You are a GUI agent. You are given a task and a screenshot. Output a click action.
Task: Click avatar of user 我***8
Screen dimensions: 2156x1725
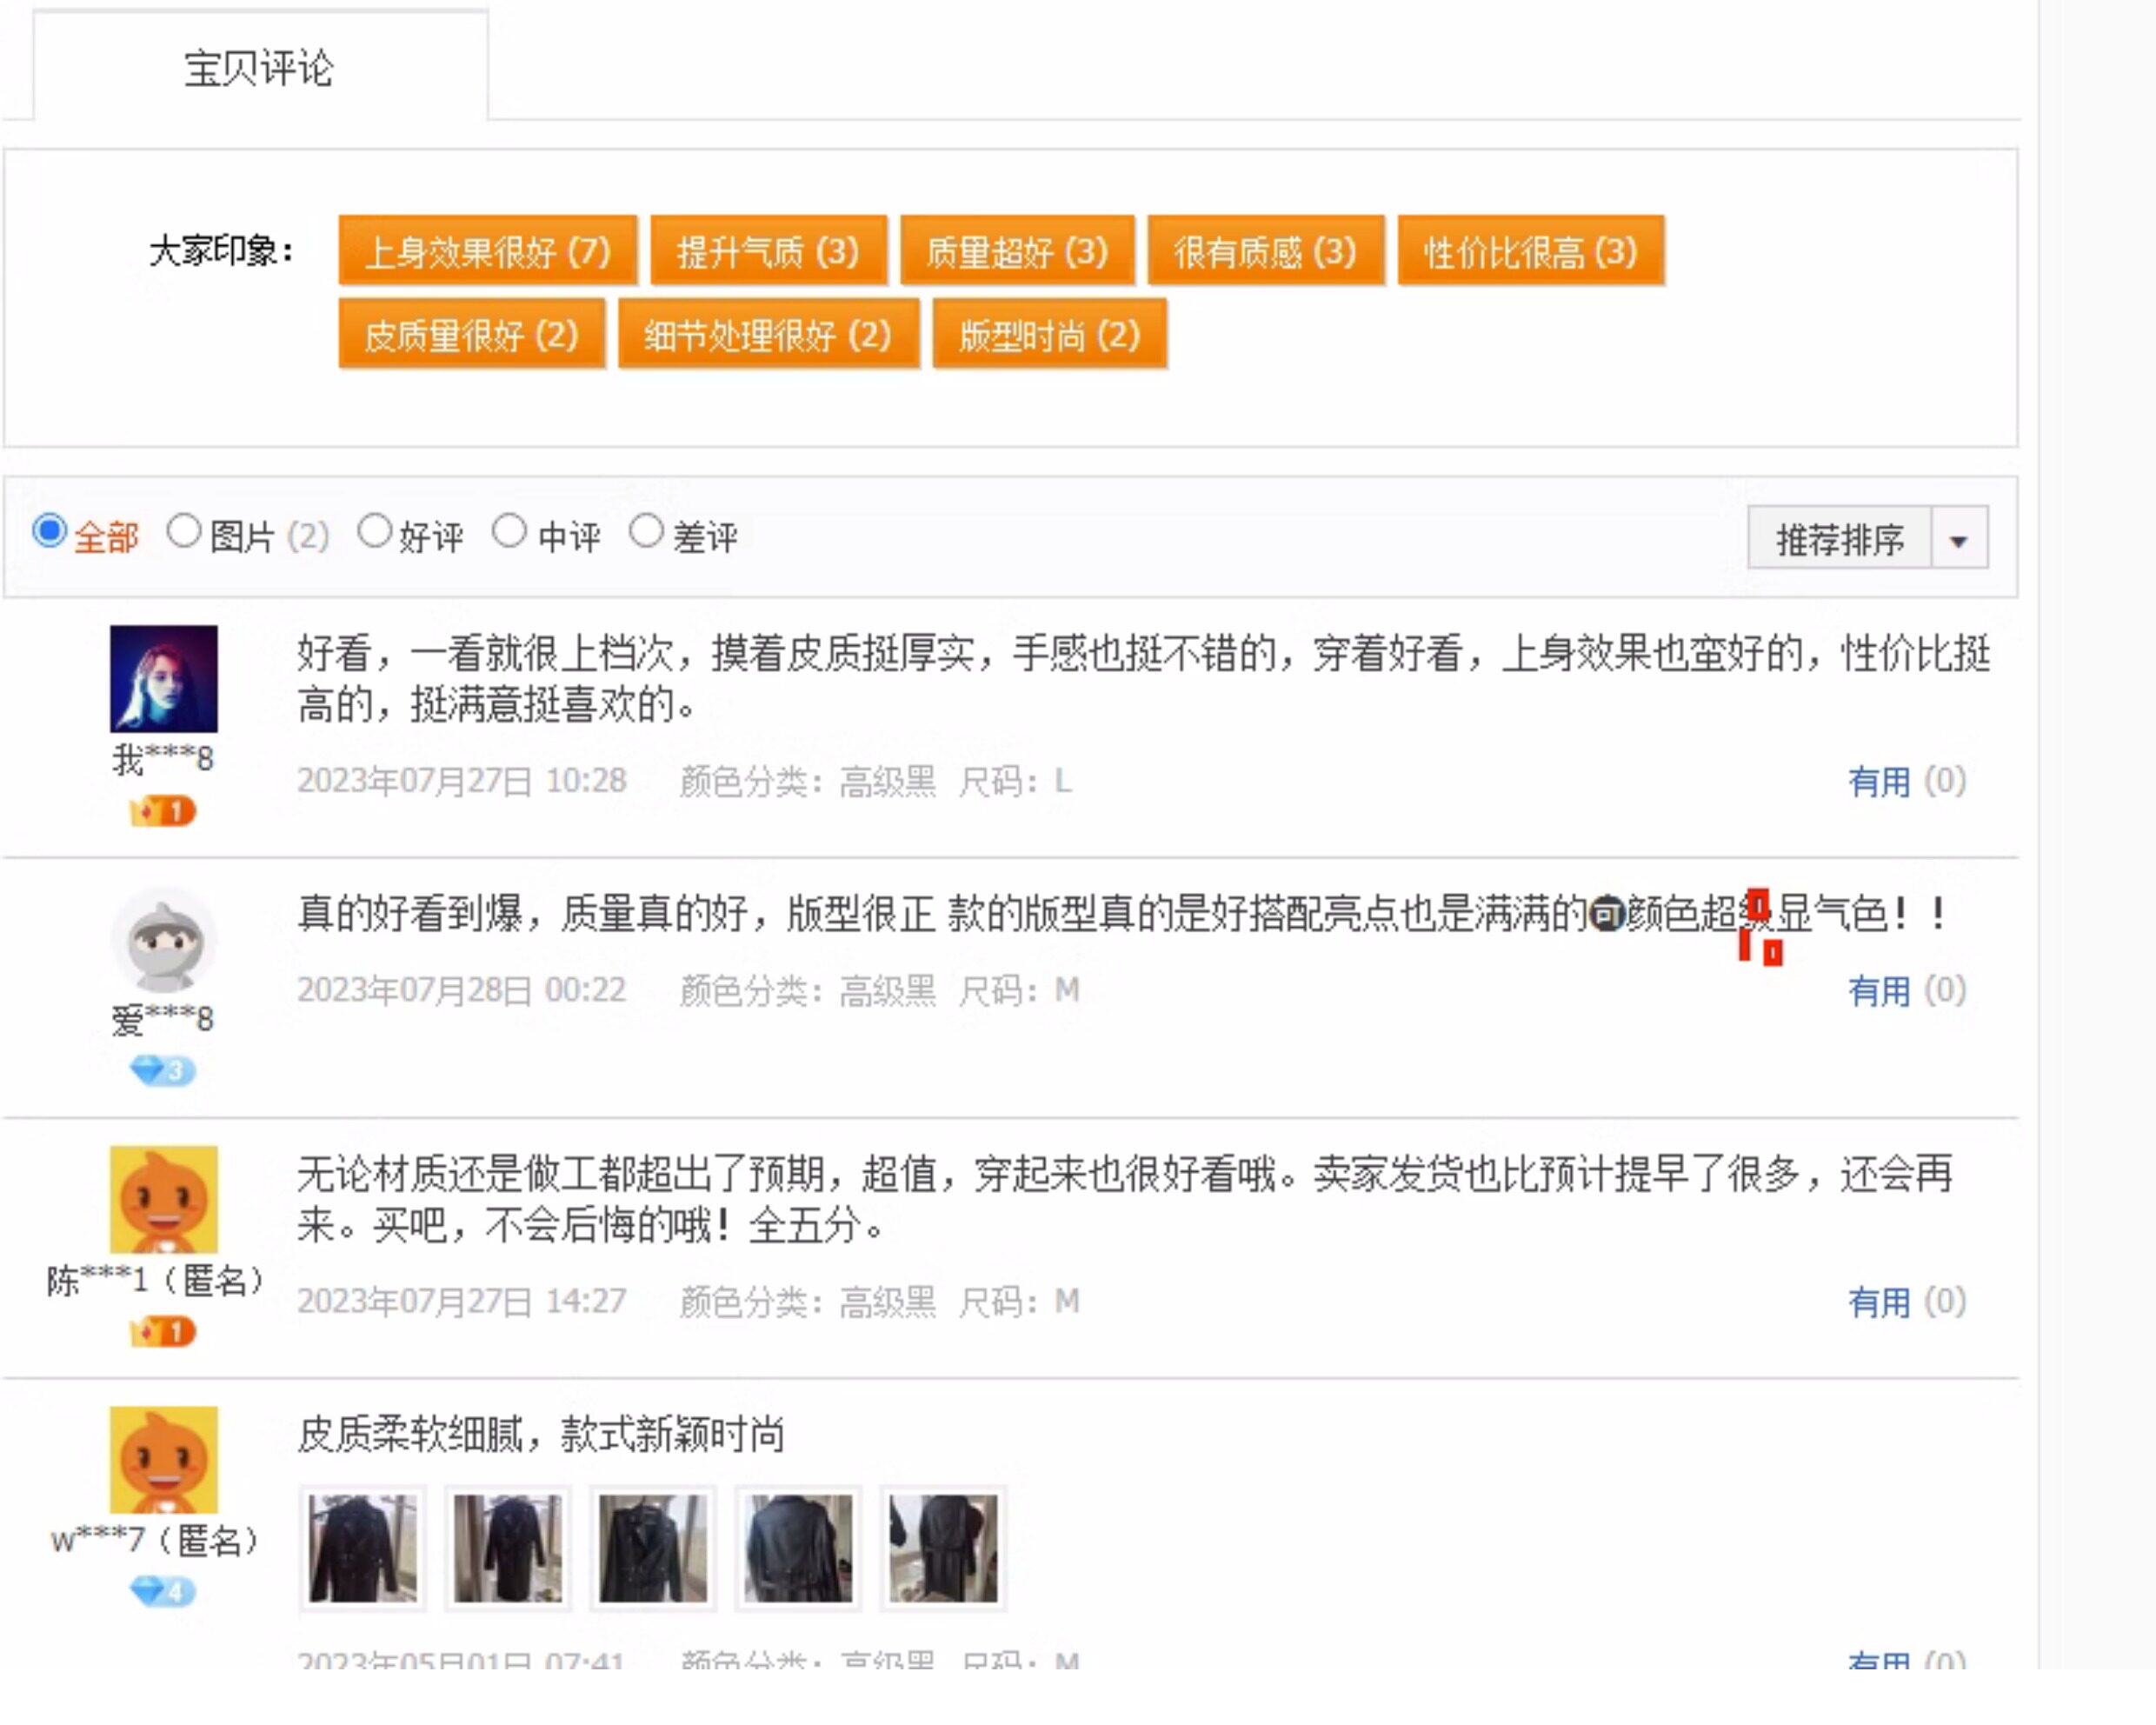(x=163, y=678)
